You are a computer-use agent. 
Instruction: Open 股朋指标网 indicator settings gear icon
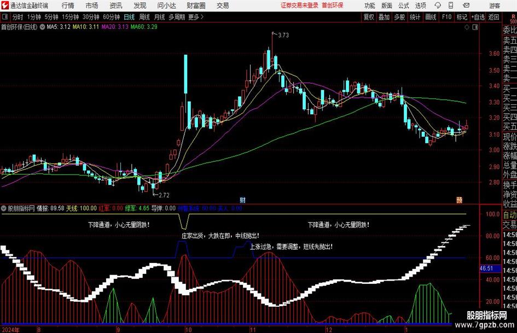click(x=4, y=208)
